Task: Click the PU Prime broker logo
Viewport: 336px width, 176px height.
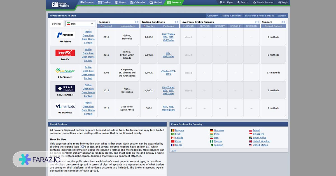Action: (65, 35)
